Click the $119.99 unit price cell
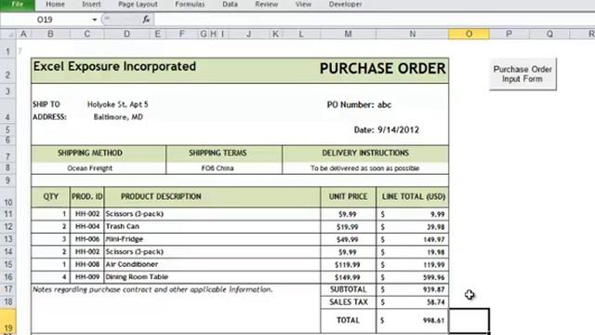This screenshot has height=335, width=595. 348,264
